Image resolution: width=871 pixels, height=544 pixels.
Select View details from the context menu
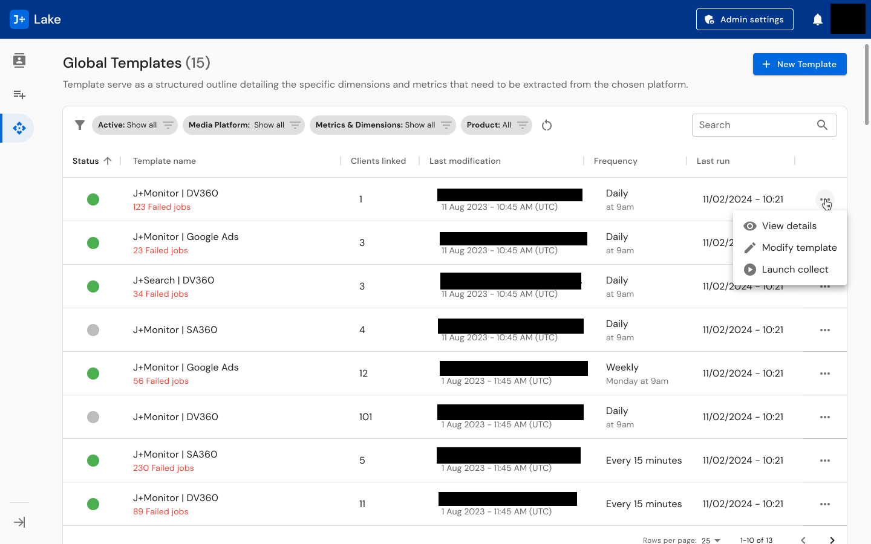tap(789, 225)
